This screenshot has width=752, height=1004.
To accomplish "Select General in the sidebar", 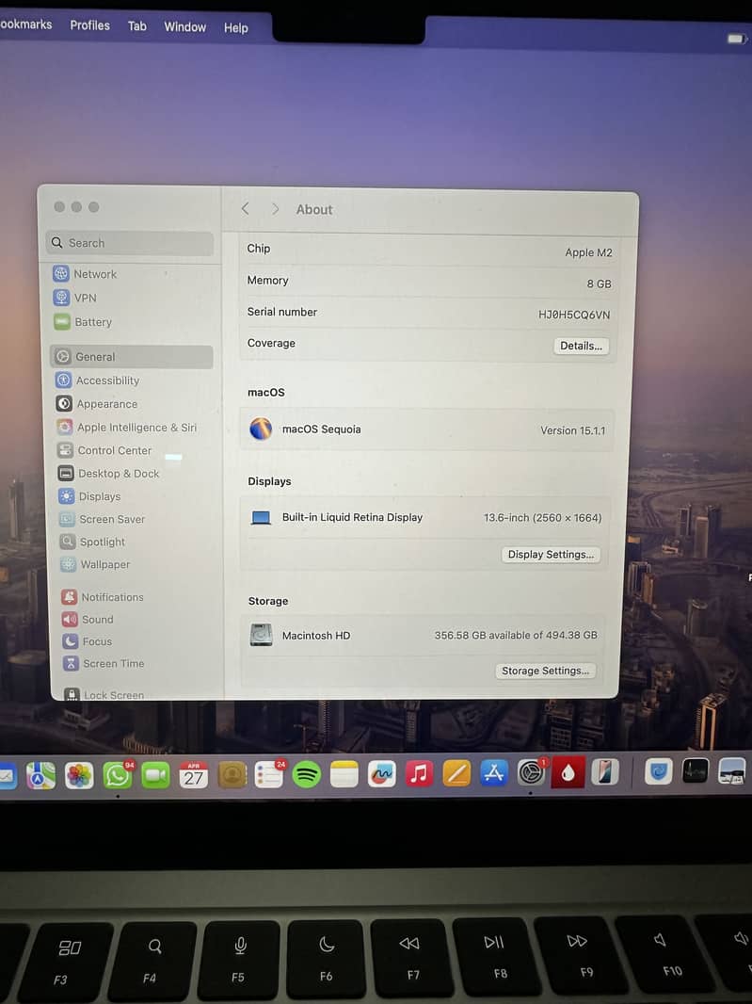I will click(x=131, y=357).
